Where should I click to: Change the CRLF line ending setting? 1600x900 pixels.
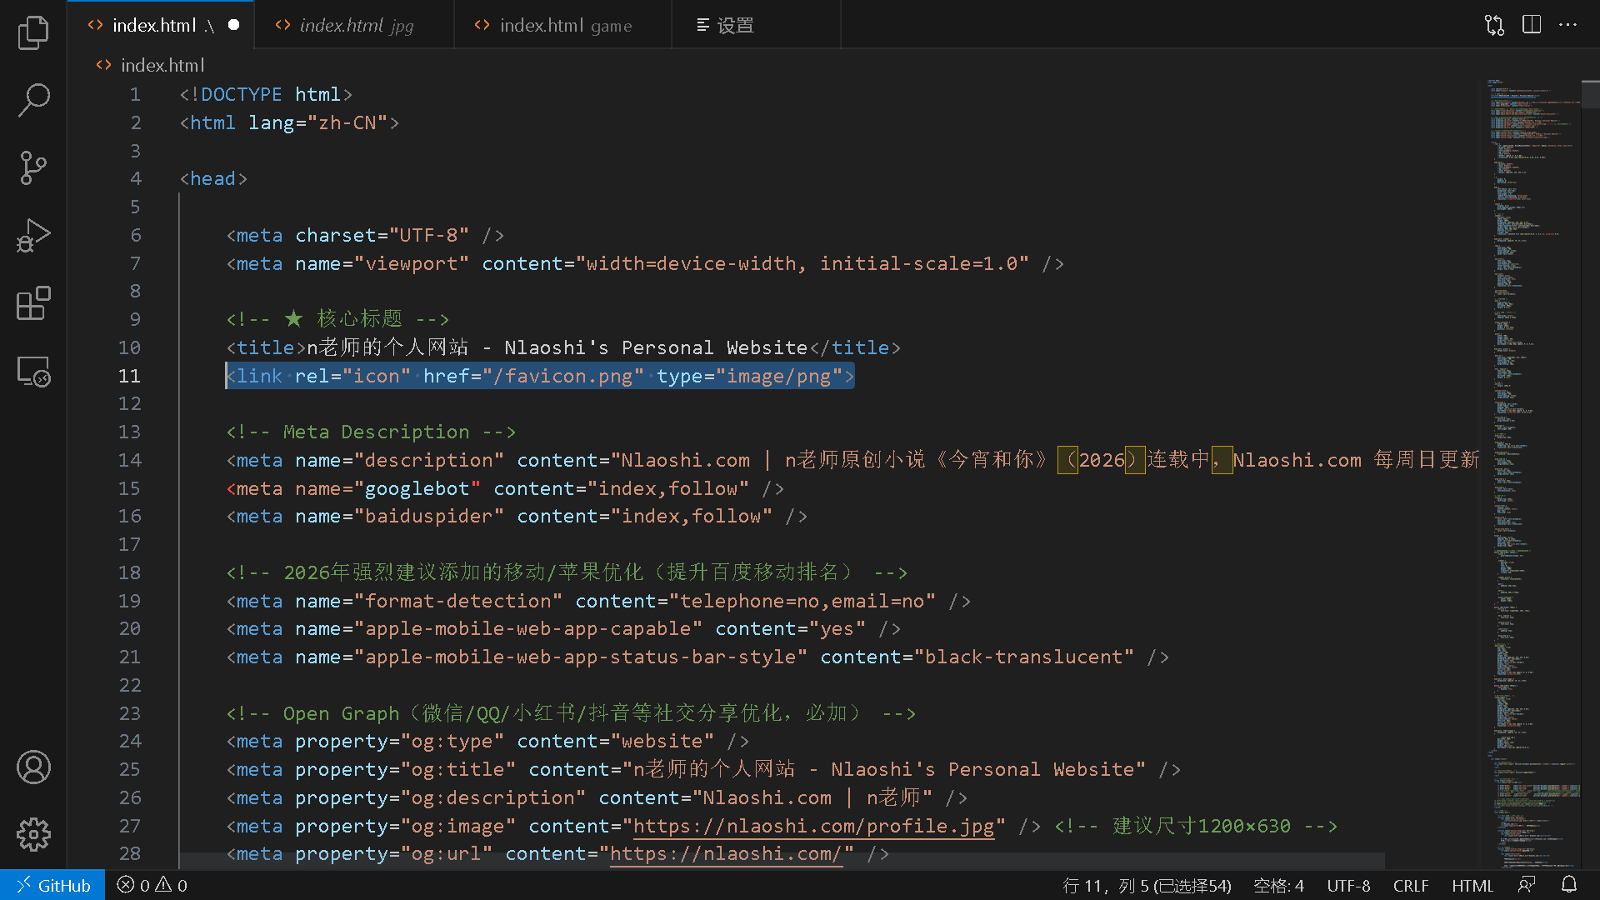point(1410,886)
